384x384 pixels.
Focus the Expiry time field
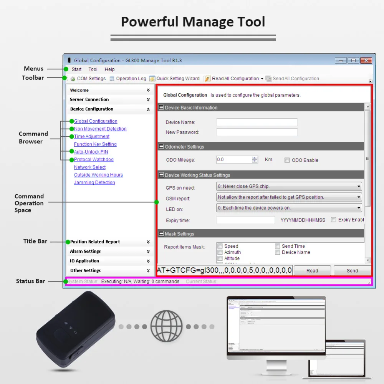point(245,220)
